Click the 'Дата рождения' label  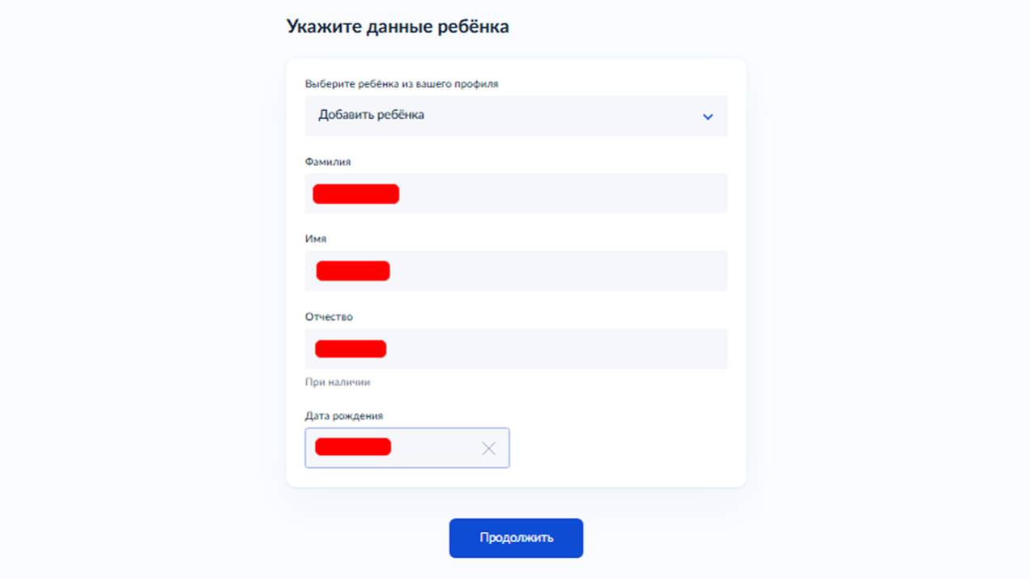(344, 415)
